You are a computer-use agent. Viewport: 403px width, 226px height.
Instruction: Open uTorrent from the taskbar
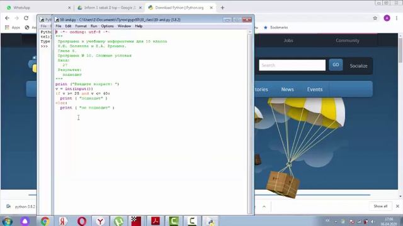tap(118, 221)
